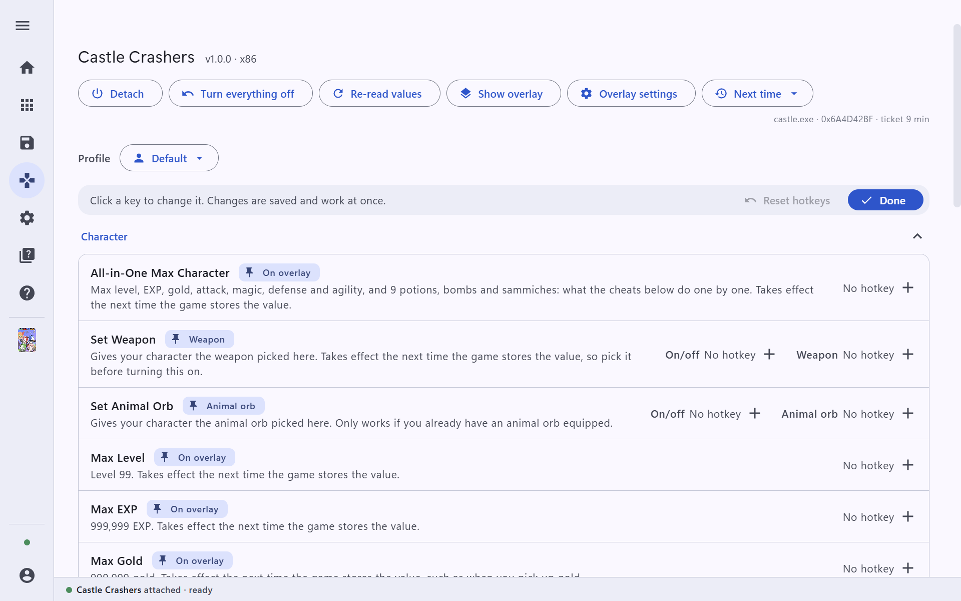Collapse the Character section chevron
Image resolution: width=961 pixels, height=601 pixels.
coord(917,236)
